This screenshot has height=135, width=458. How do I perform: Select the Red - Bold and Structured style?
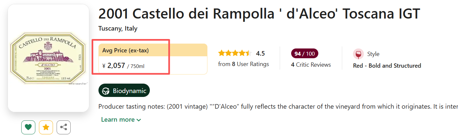387,66
